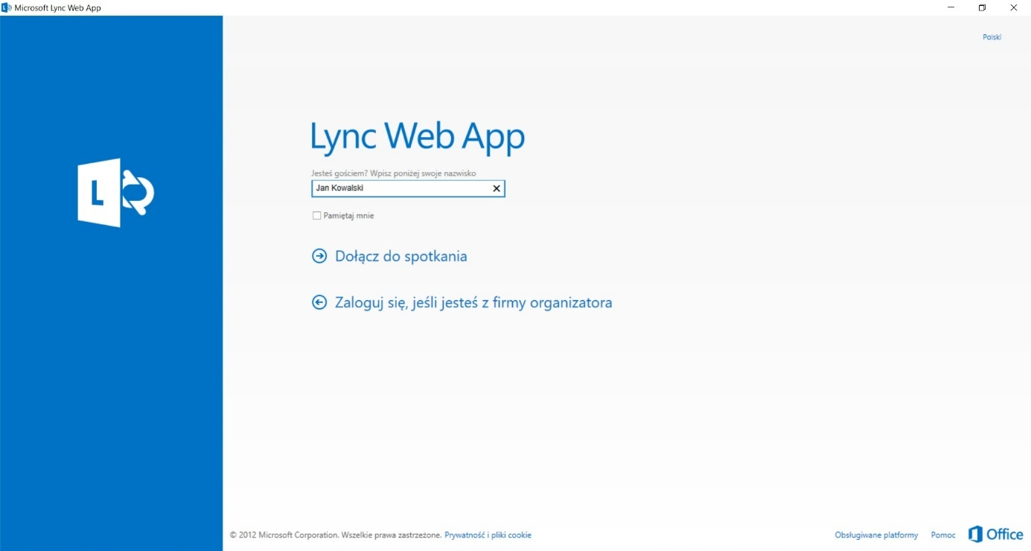The height and width of the screenshot is (551, 1031).
Task: Minimize the Lync Web App window
Action: tap(951, 7)
